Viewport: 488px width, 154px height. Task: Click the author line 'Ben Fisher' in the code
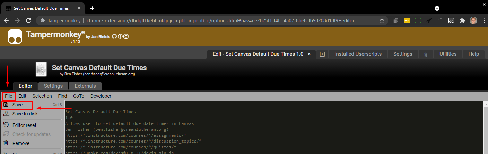117,129
